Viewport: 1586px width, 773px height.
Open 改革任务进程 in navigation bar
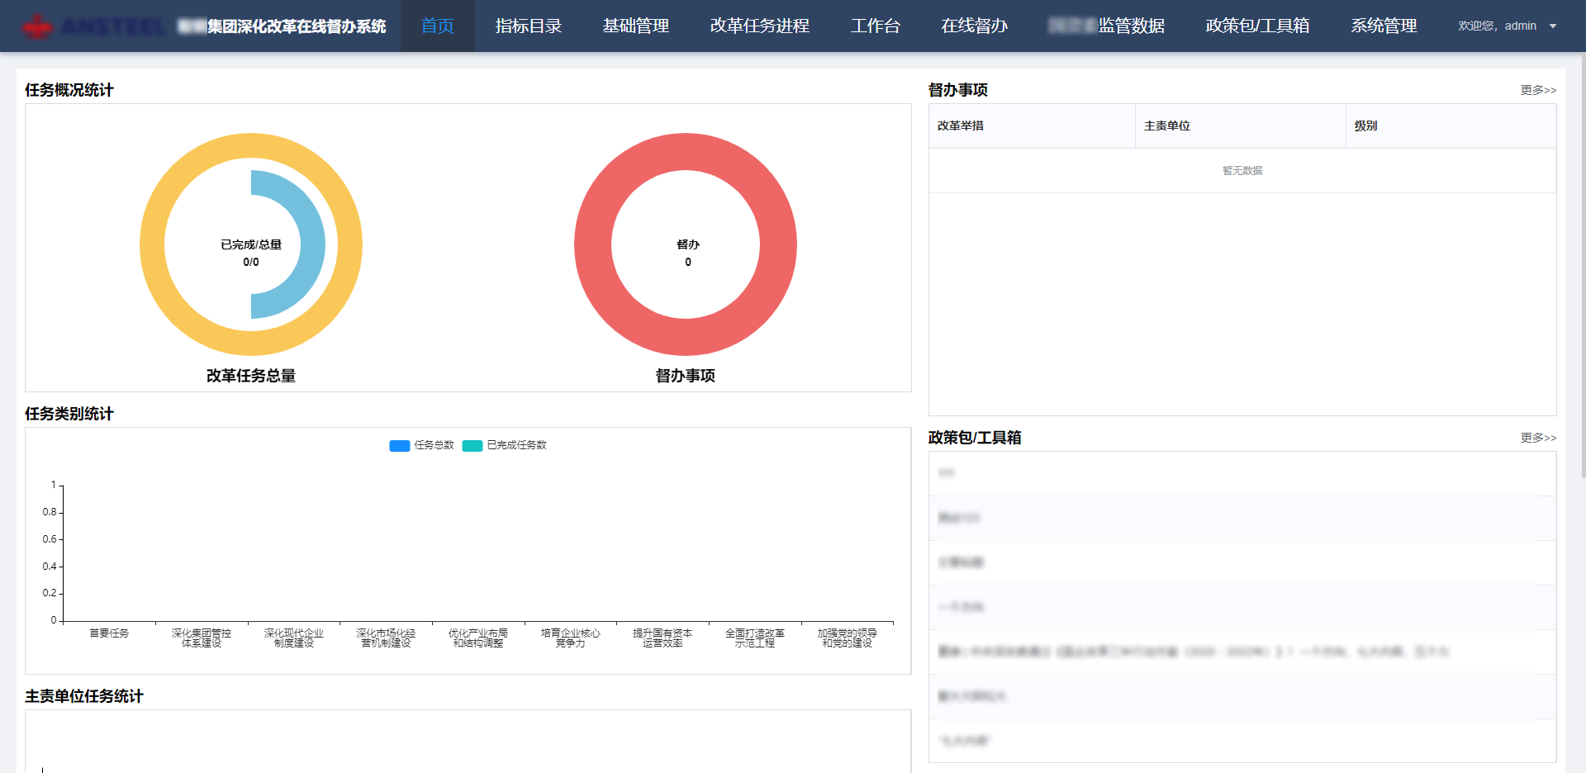pos(759,26)
